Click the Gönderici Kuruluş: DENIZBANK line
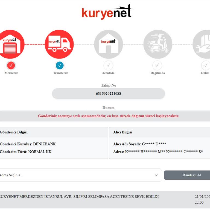Screen dimensions: 210x210 click(28, 144)
